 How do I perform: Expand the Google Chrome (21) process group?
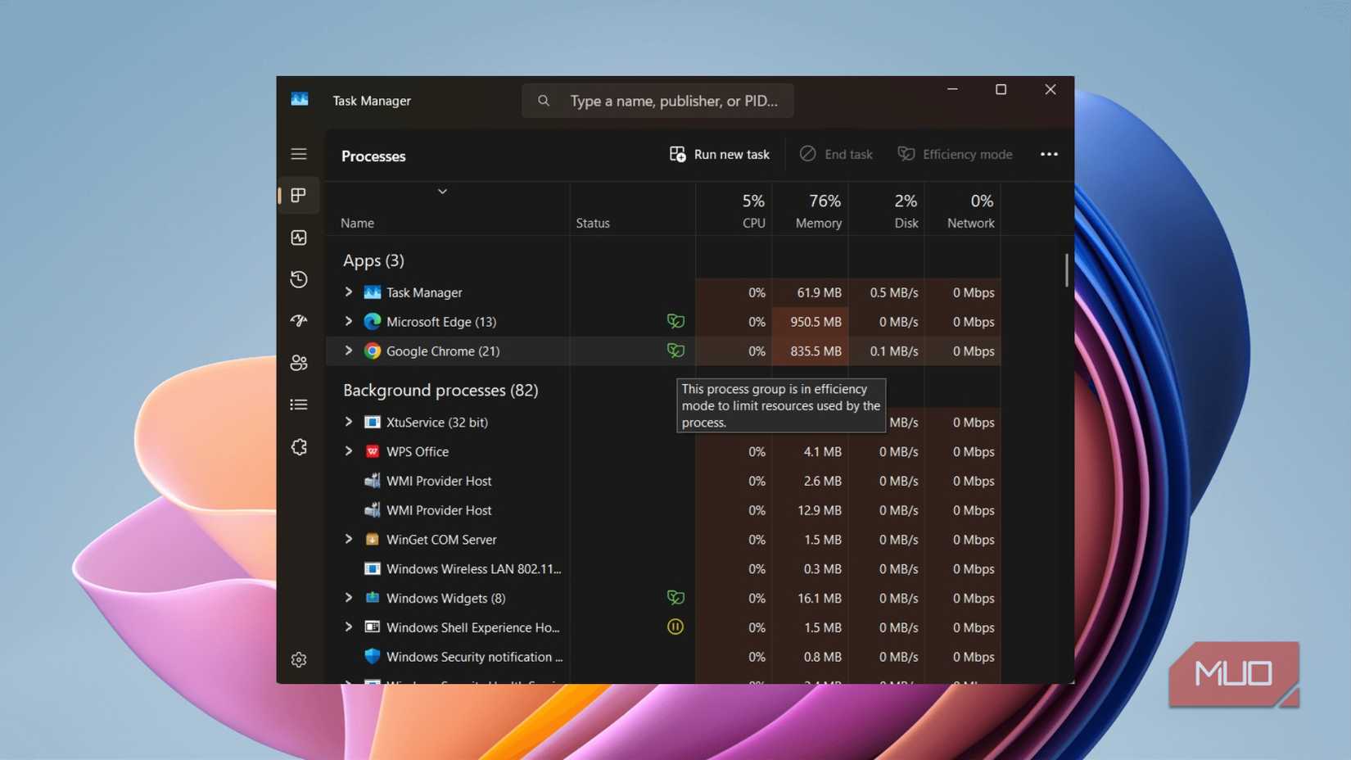point(349,351)
